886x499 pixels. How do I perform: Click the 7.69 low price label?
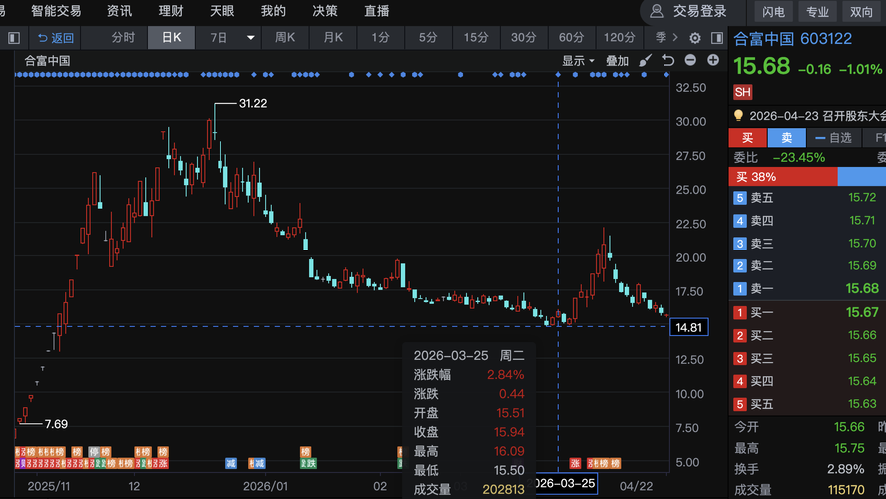(56, 424)
